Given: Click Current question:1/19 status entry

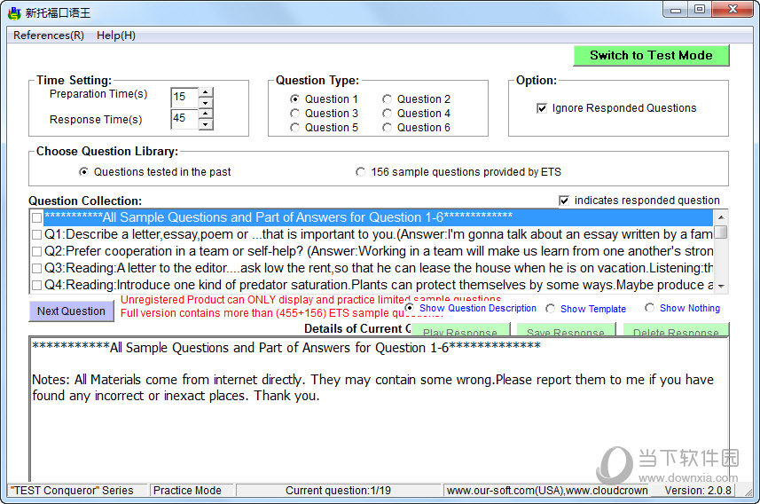Looking at the screenshot, I should [338, 491].
